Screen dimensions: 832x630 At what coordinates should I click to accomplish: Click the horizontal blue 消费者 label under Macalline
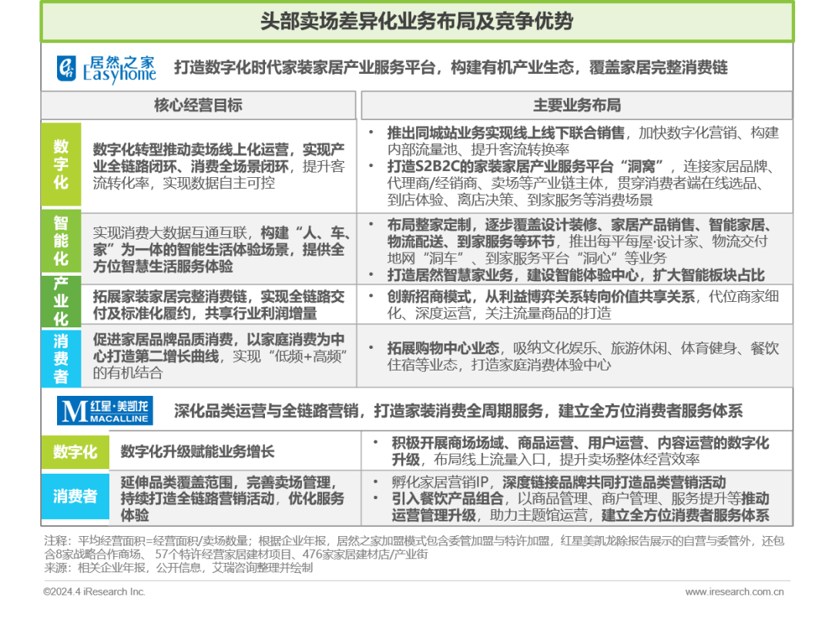[75, 496]
